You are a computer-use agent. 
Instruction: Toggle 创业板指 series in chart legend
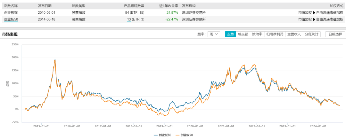coord(163,135)
